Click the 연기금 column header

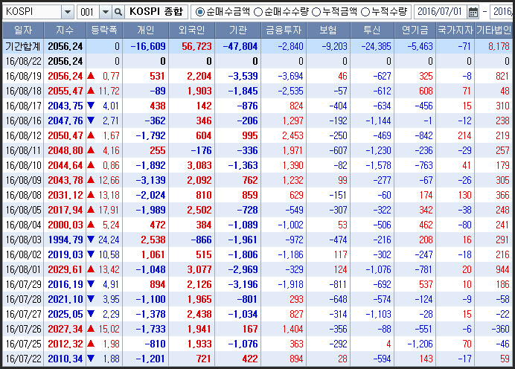click(415, 31)
